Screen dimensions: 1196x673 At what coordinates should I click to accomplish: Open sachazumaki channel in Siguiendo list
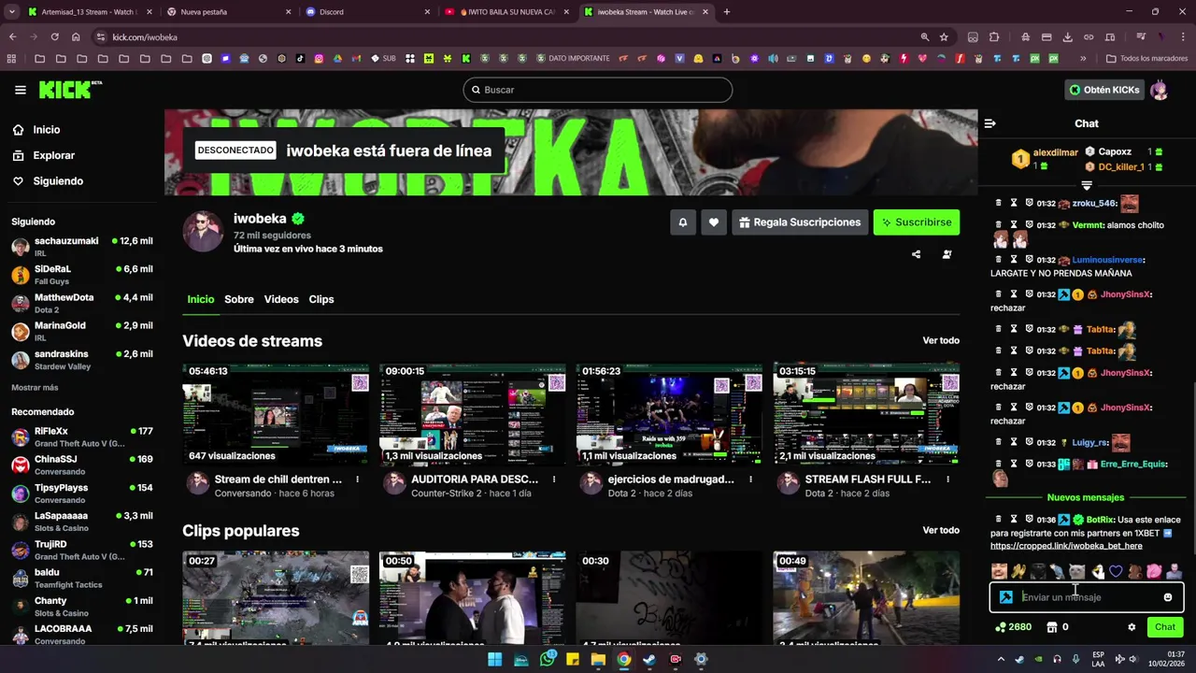pos(82,247)
